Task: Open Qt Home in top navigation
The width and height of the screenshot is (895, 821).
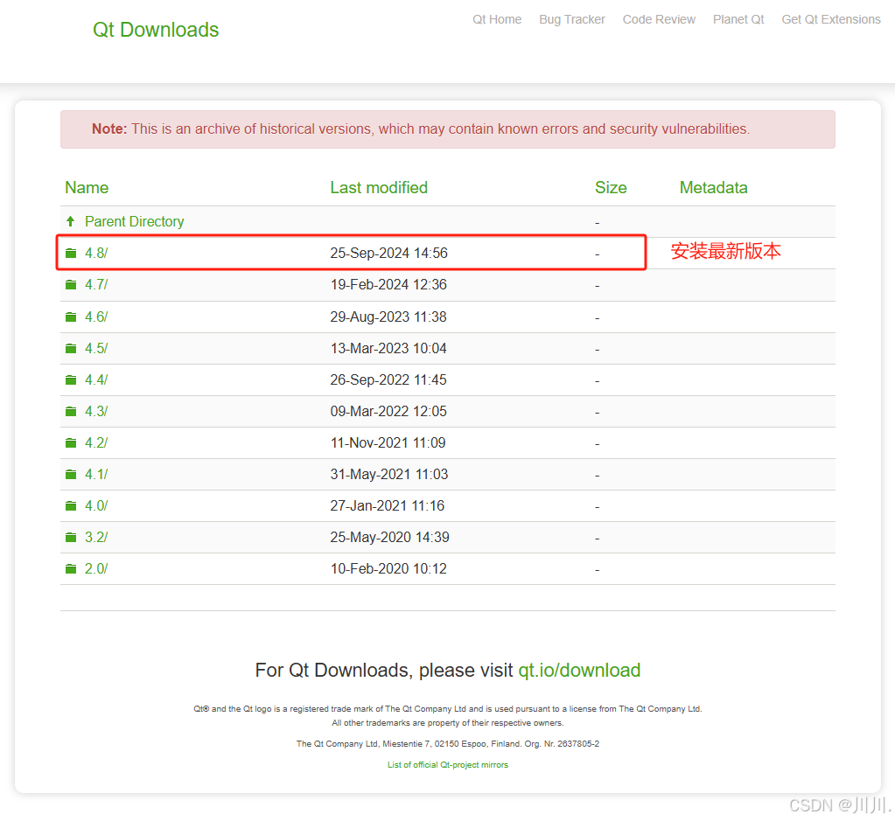Action: (x=497, y=19)
